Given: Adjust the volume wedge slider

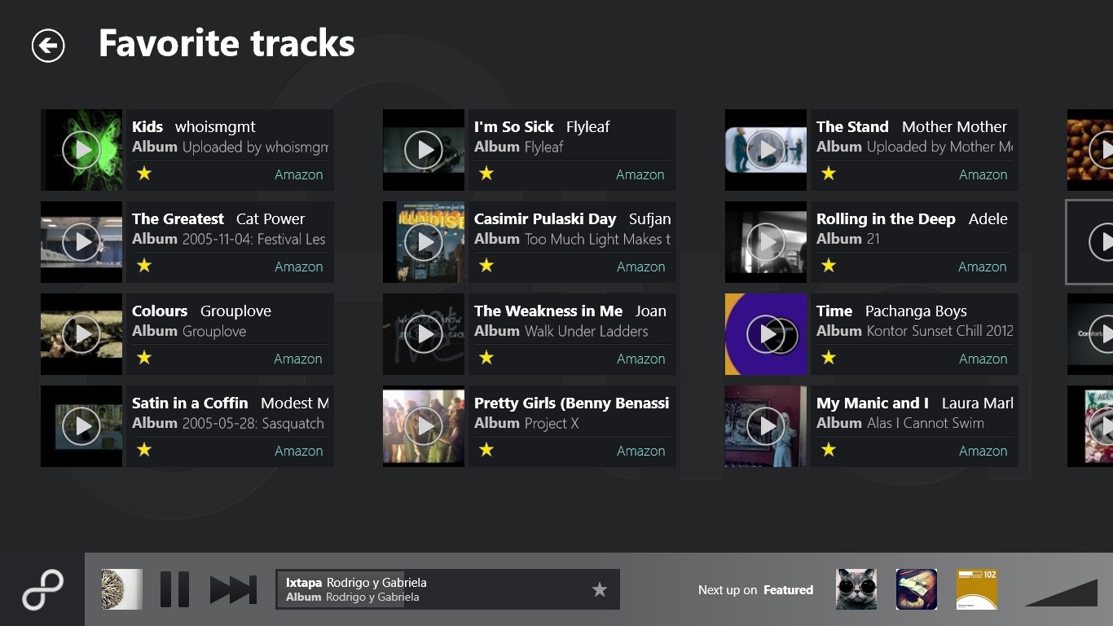Looking at the screenshot, I should click(x=1062, y=593).
